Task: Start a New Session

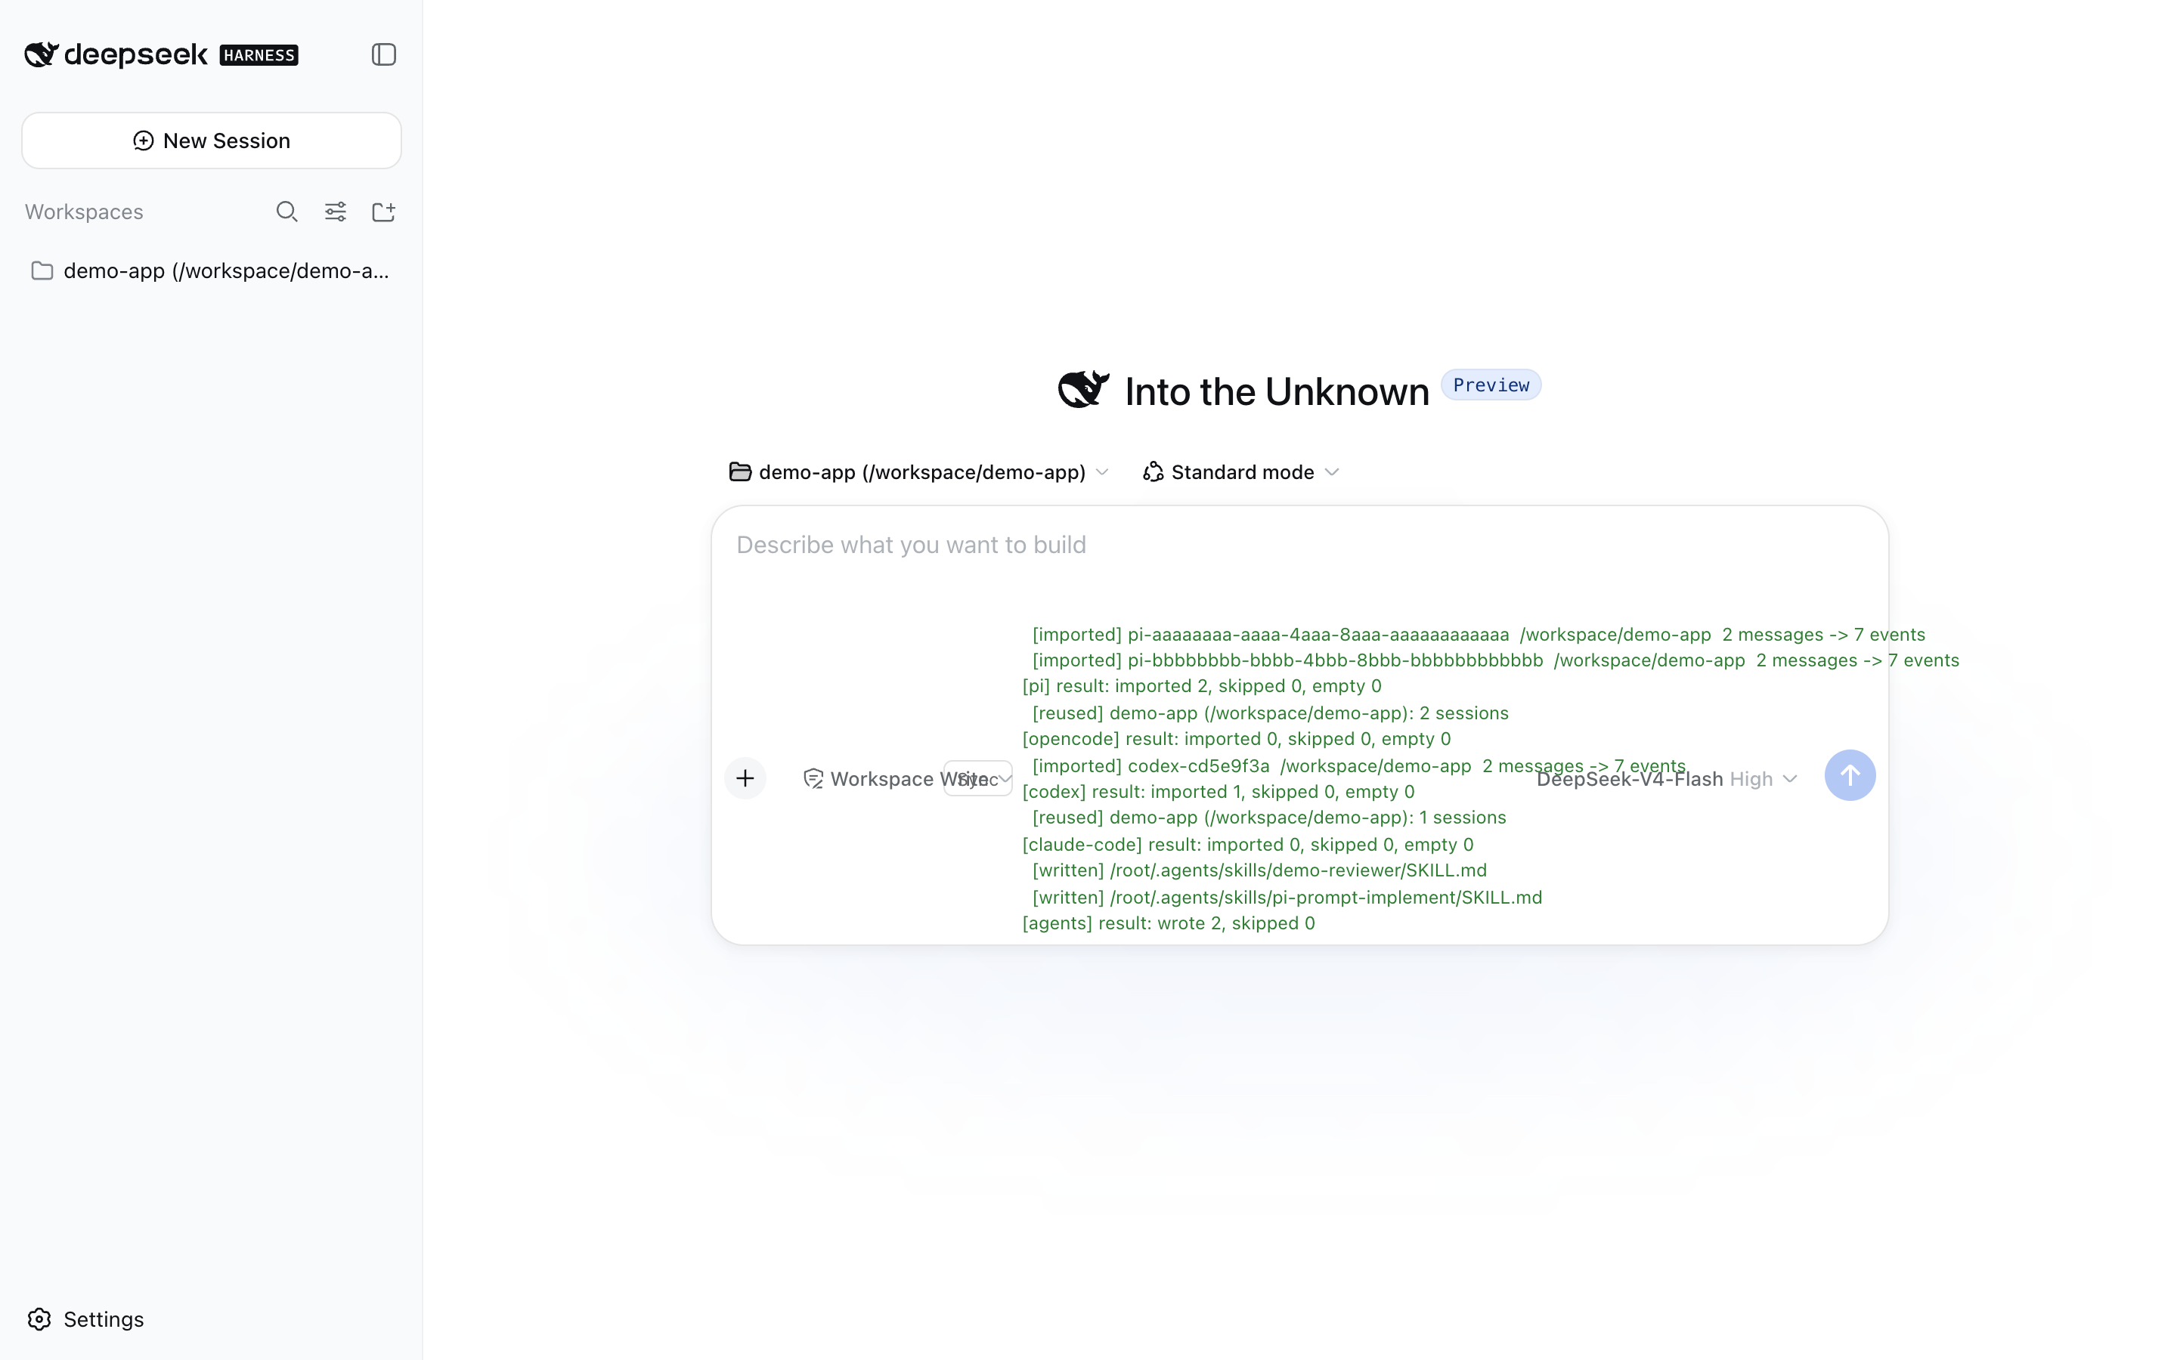Action: tap(212, 141)
